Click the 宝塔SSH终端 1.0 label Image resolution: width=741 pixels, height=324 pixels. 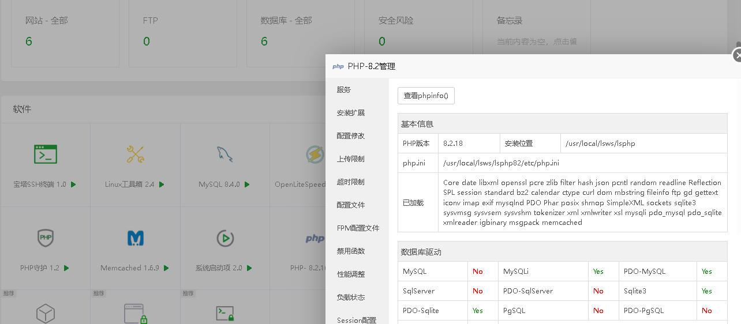[40, 184]
